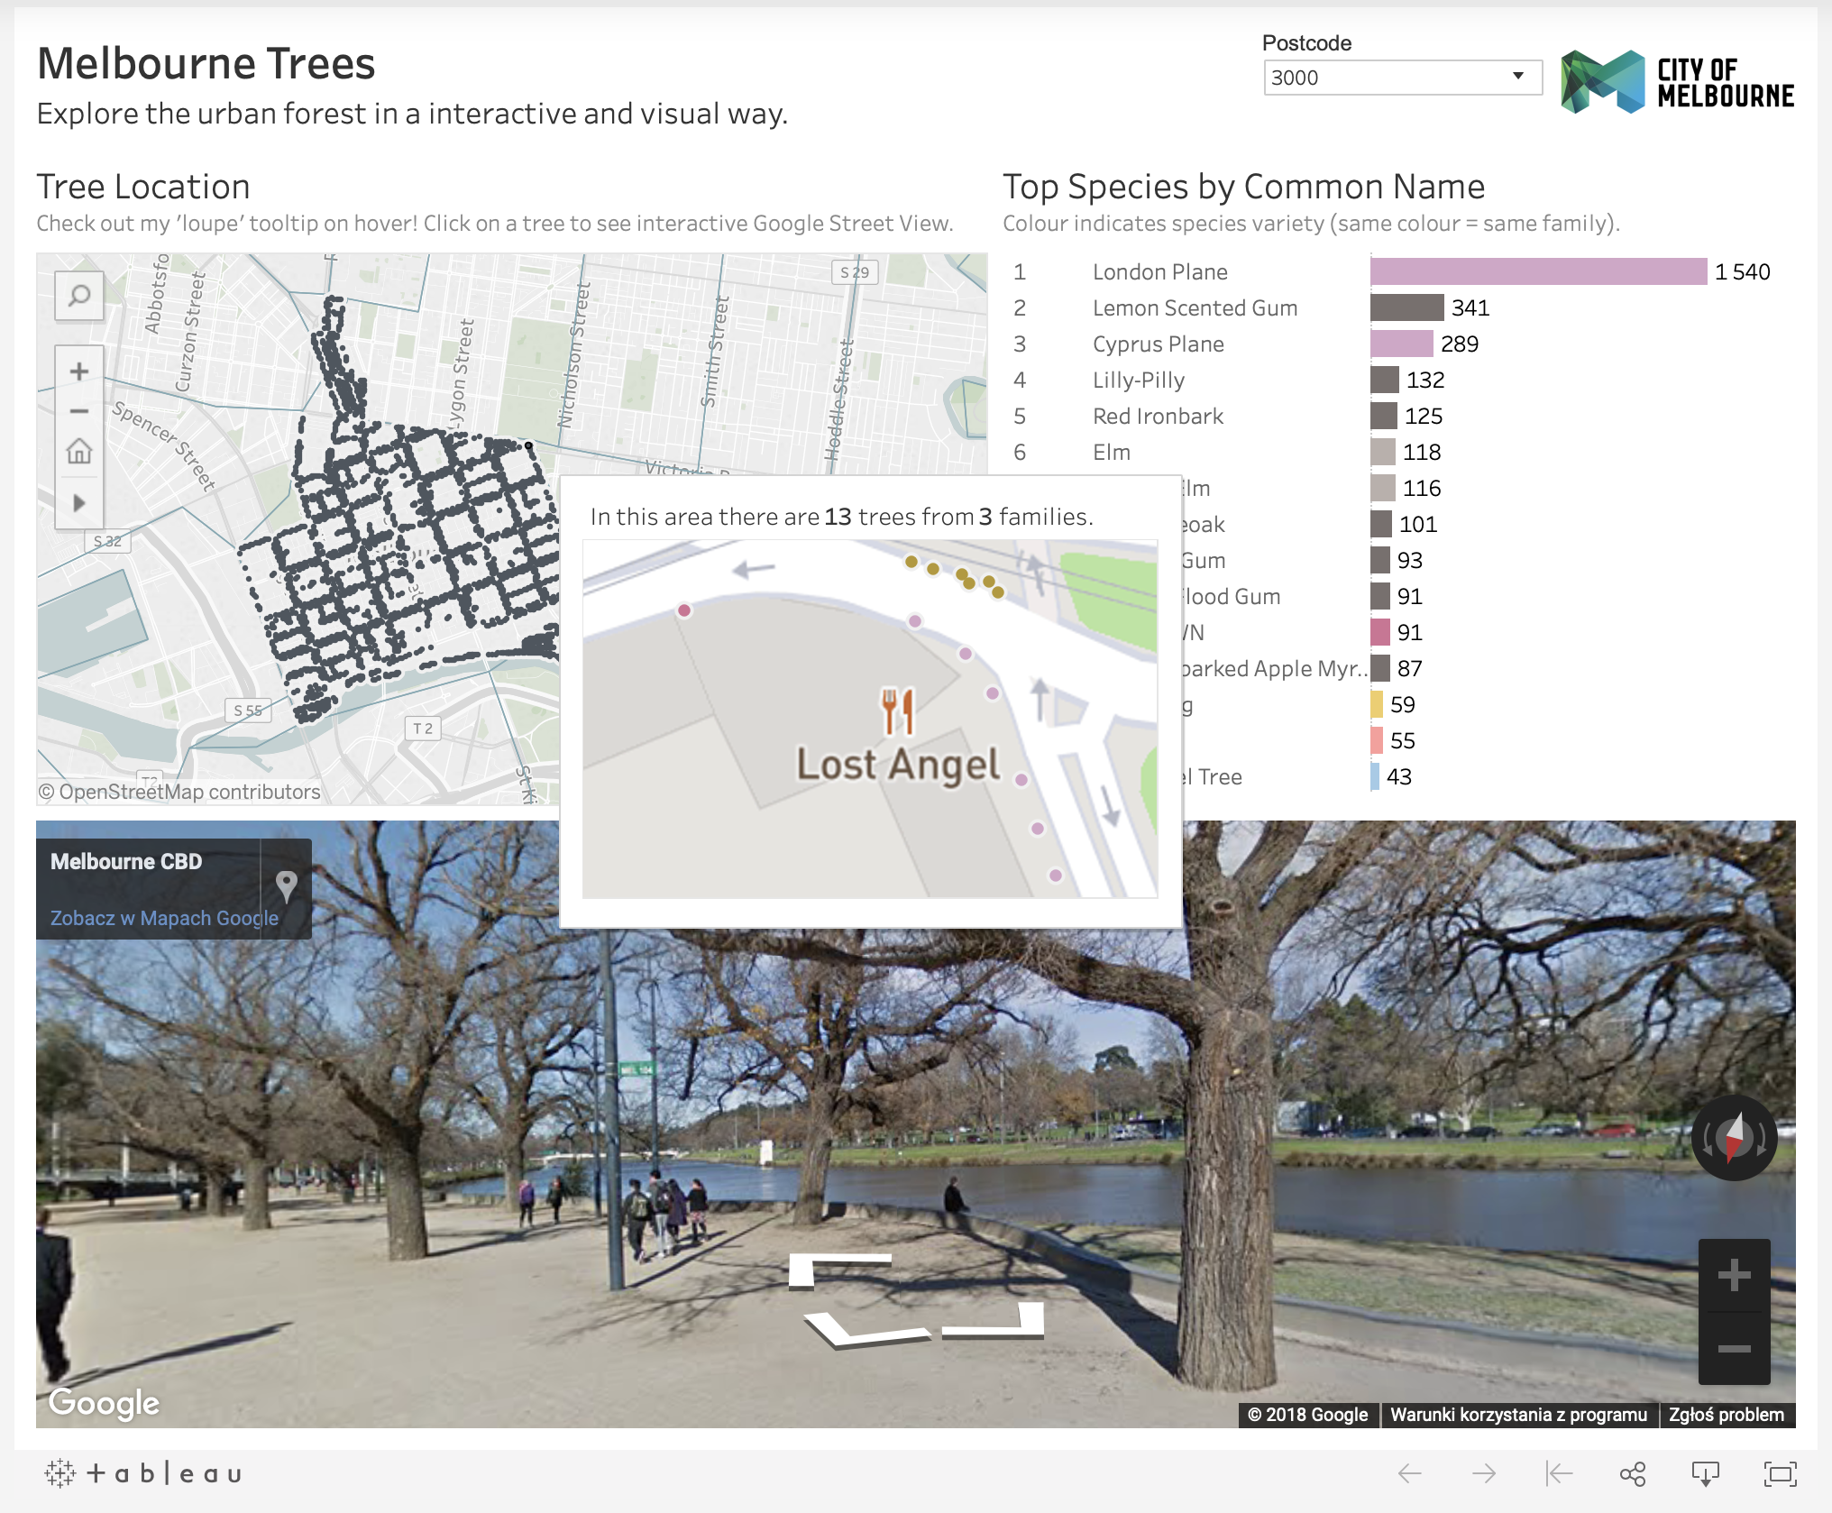Click the Street View location pin icon
1832x1513 pixels.
287,886
